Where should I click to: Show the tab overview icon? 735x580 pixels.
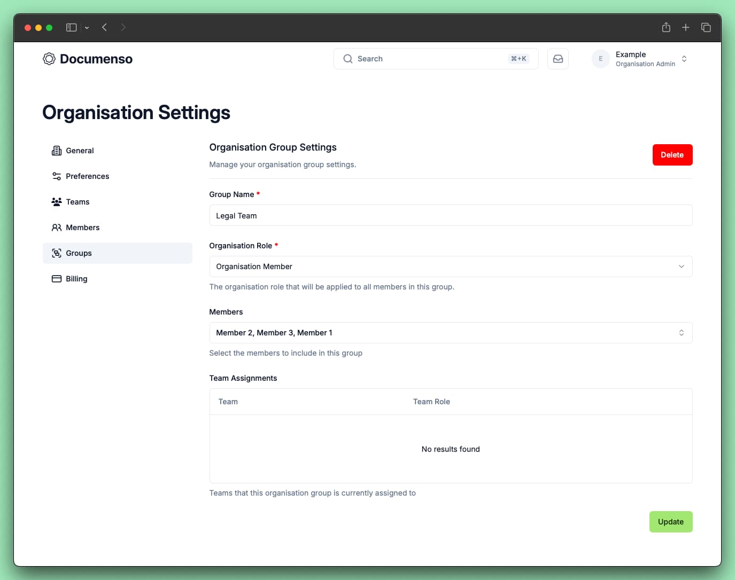tap(706, 27)
